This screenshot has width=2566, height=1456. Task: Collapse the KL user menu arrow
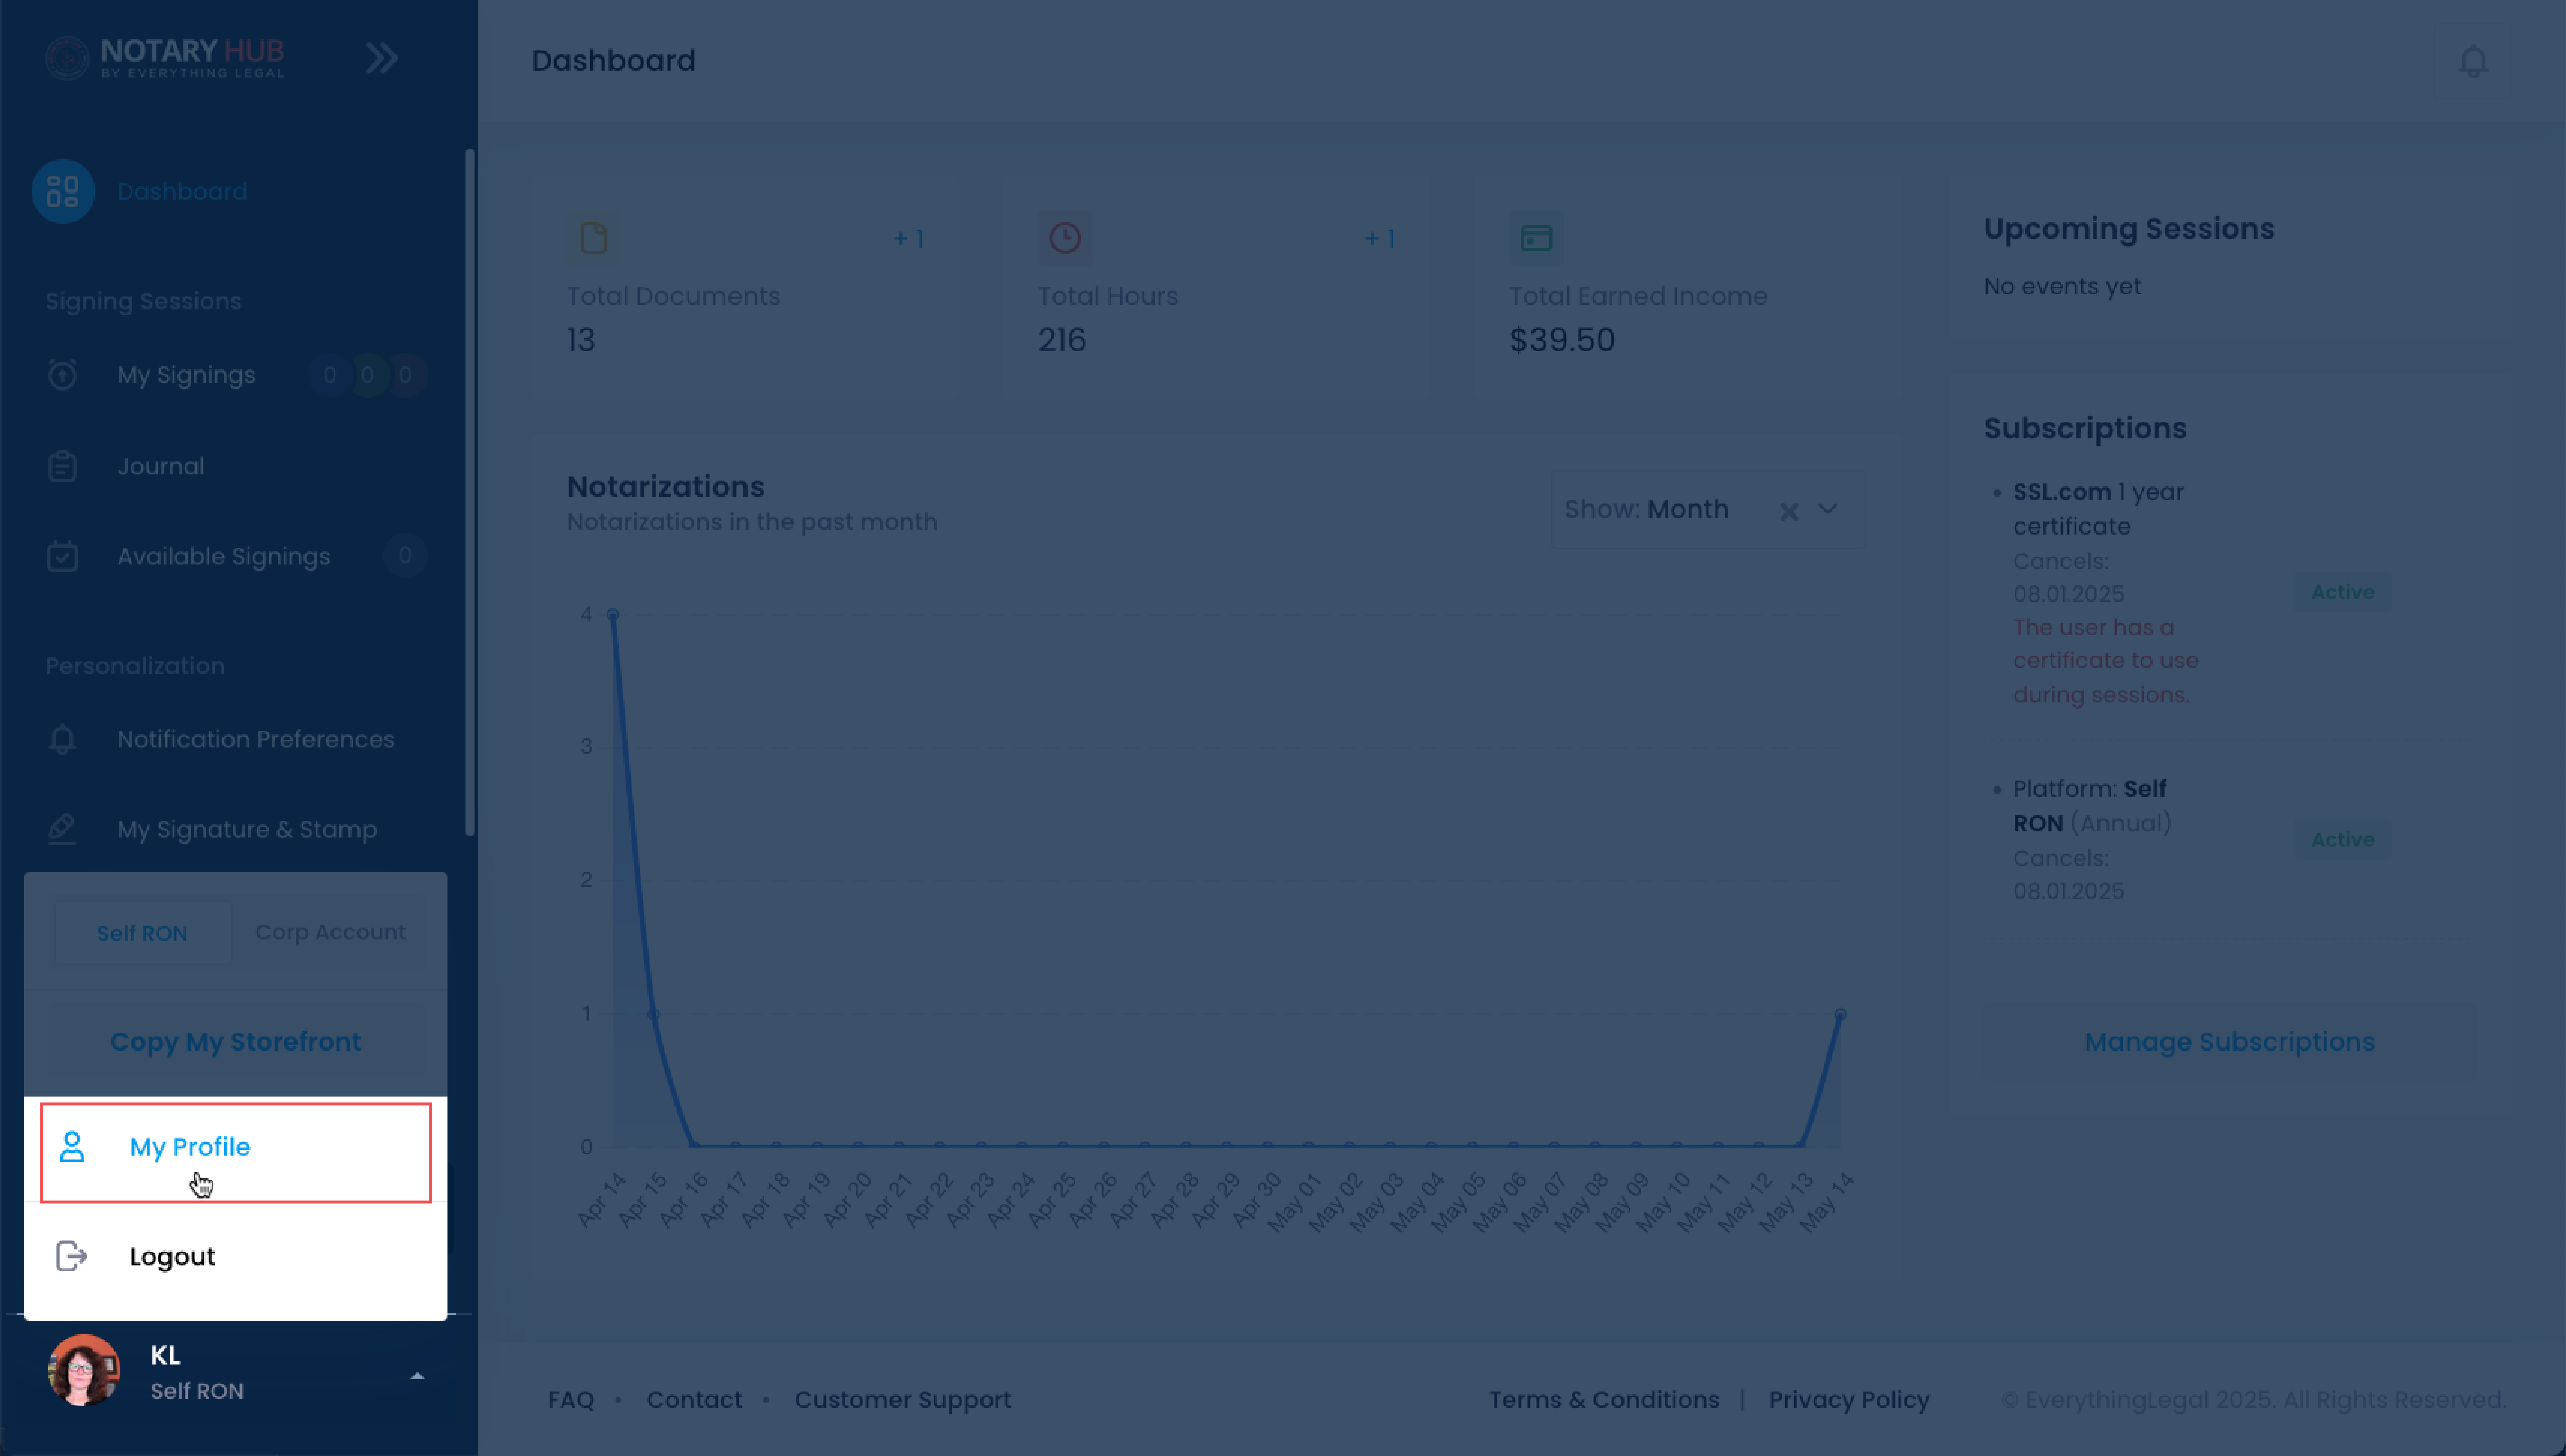417,1376
